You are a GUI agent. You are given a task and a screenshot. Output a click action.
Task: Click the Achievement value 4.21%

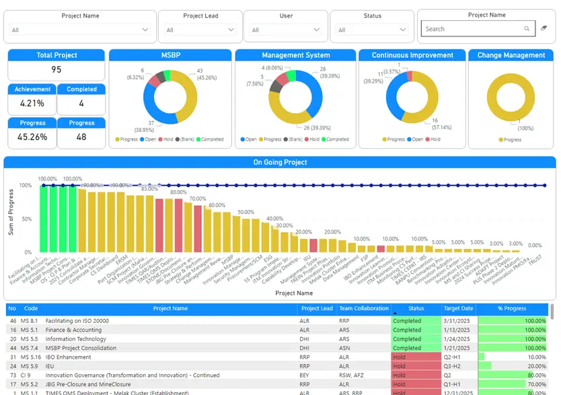point(32,104)
